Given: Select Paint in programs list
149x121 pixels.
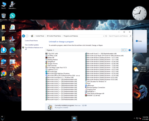Looking at the screenshot, I should click(88, 84).
